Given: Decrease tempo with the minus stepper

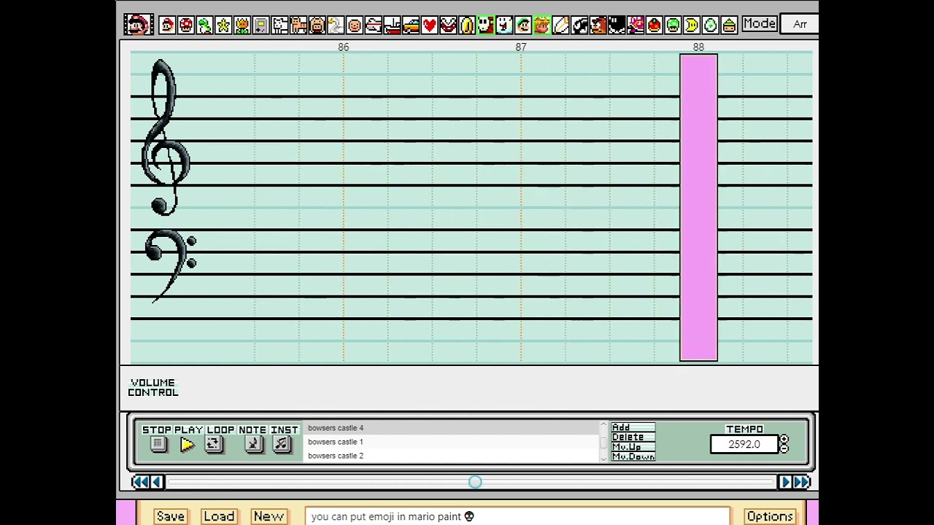Looking at the screenshot, I should click(784, 448).
